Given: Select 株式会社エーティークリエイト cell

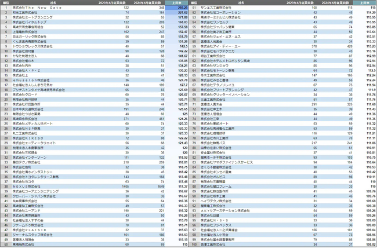Looking at the screenshot, I should click(x=34, y=143).
